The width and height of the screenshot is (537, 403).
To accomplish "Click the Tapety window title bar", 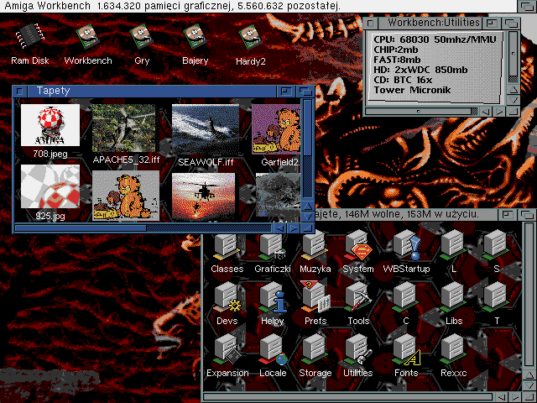I will (x=152, y=92).
